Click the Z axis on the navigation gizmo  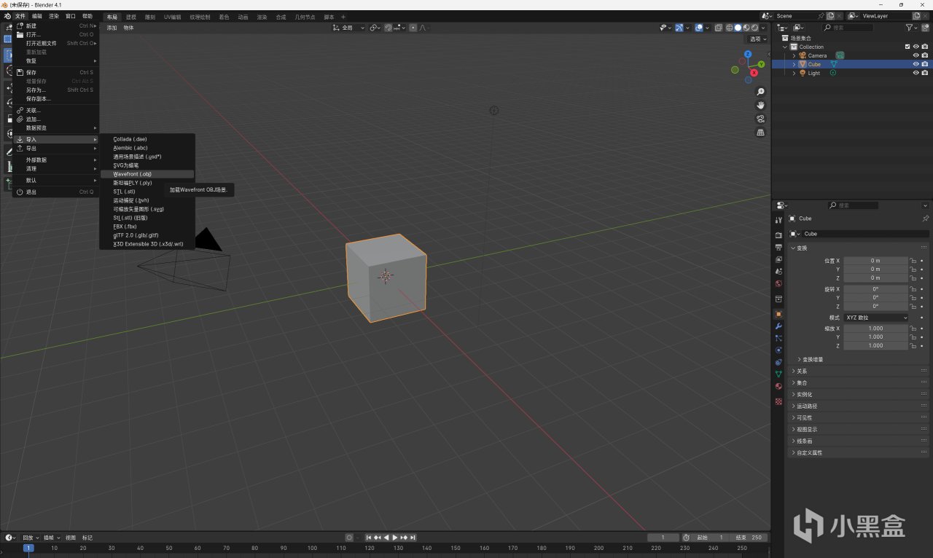tap(748, 54)
